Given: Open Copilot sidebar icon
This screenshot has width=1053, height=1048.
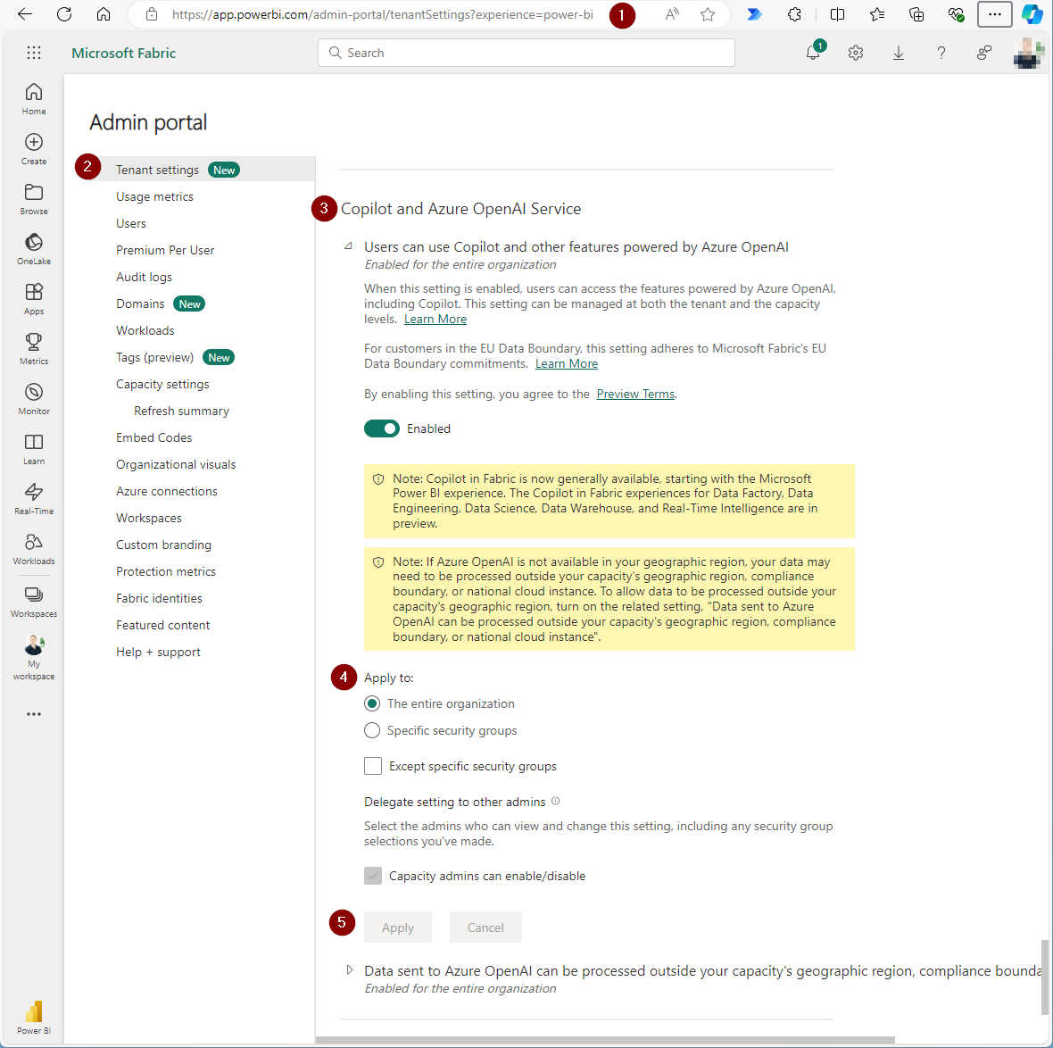Looking at the screenshot, I should (x=1032, y=14).
